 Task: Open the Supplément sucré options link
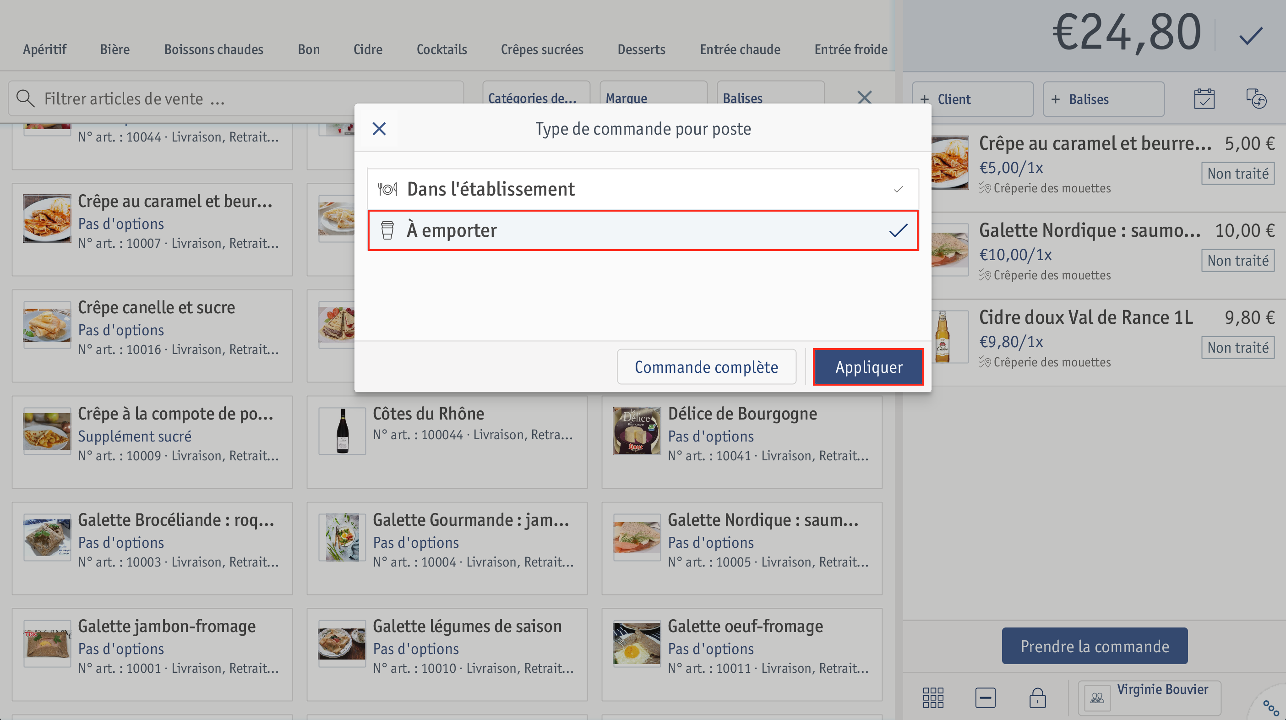[x=135, y=436]
